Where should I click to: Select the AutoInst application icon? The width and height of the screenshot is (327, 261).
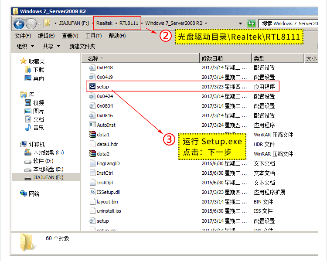click(x=92, y=125)
